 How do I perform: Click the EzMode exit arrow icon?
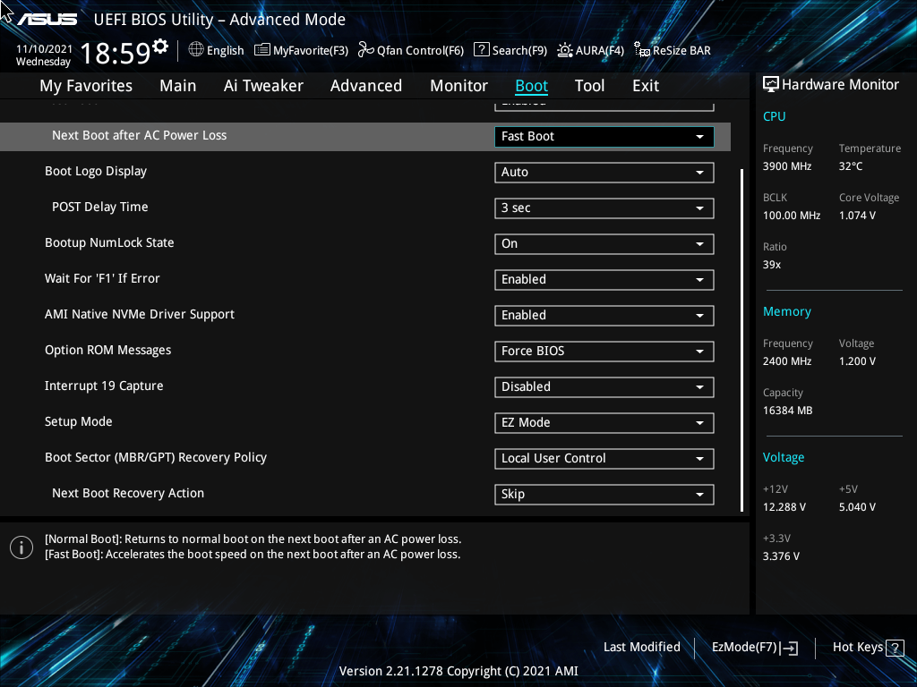point(789,648)
